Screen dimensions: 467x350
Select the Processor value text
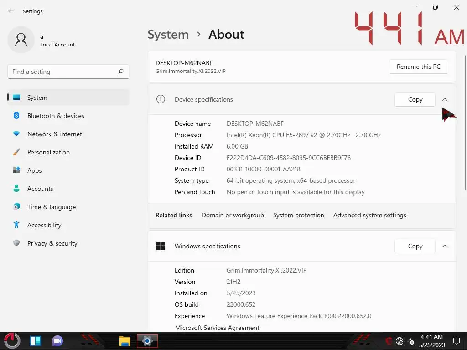303,135
